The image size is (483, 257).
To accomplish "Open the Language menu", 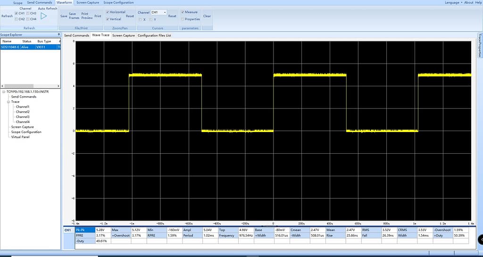I will [452, 2].
